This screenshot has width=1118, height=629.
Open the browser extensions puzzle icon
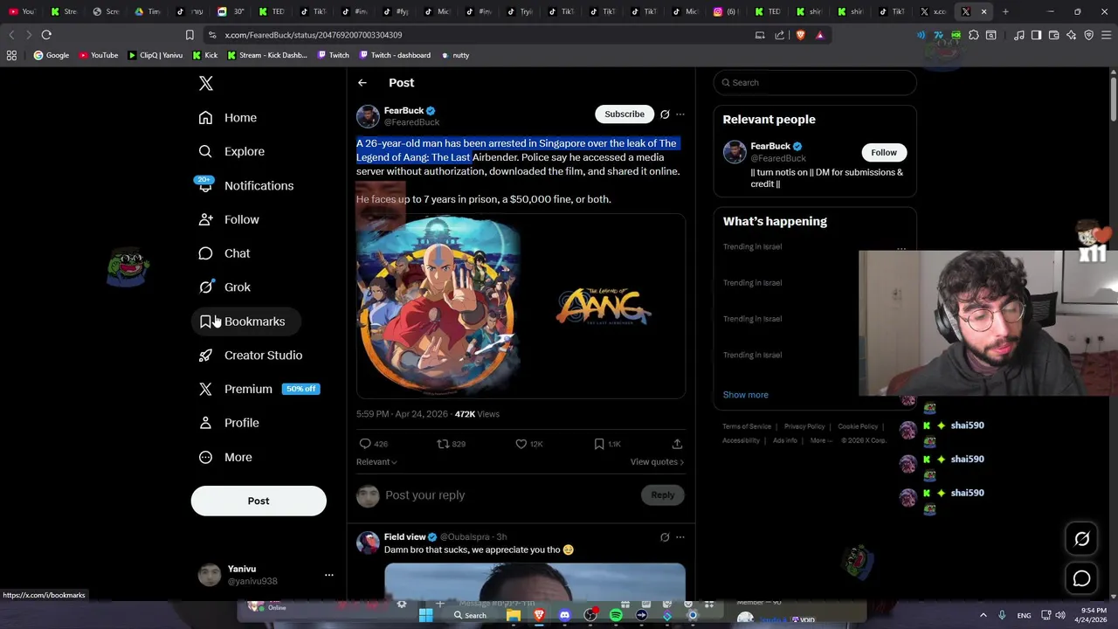click(x=974, y=35)
